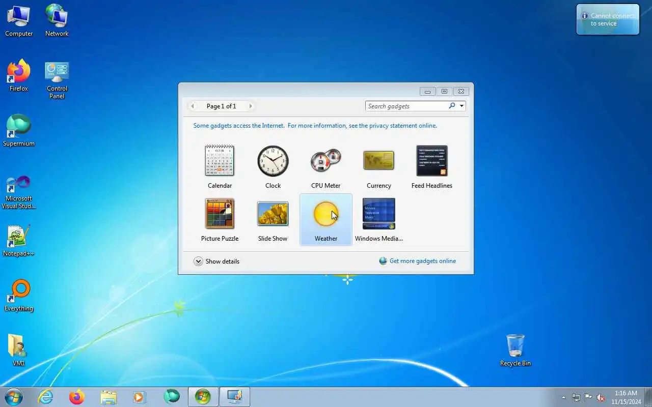The image size is (652, 407).
Task: Close the gadget gallery window
Action: pos(461,92)
